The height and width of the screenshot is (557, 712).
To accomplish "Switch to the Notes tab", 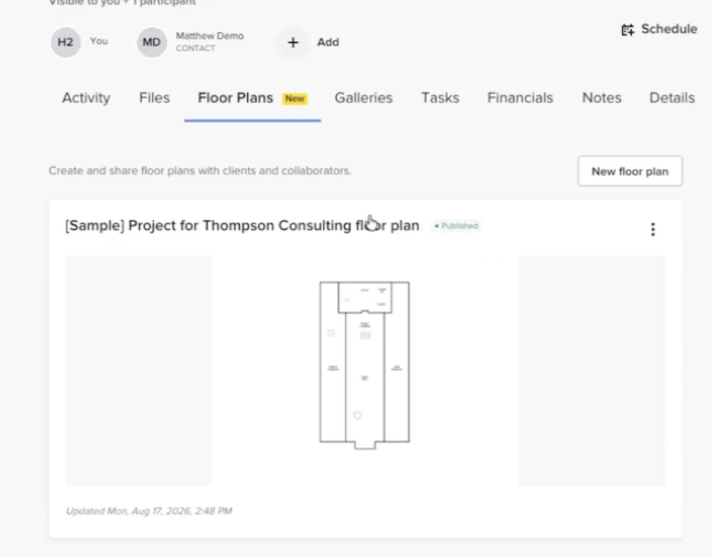I will pos(602,98).
